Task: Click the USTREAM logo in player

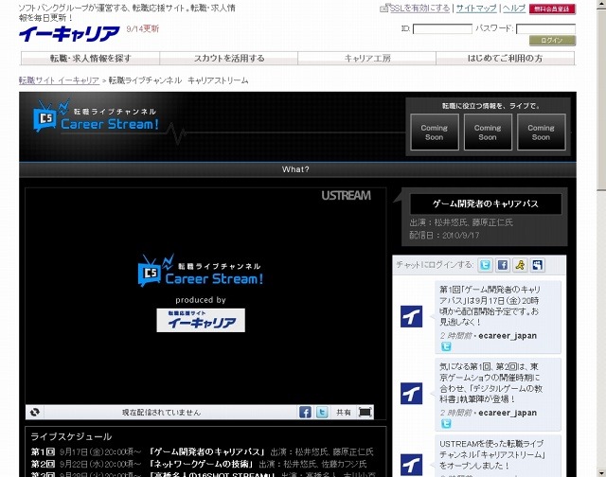Action: [346, 195]
